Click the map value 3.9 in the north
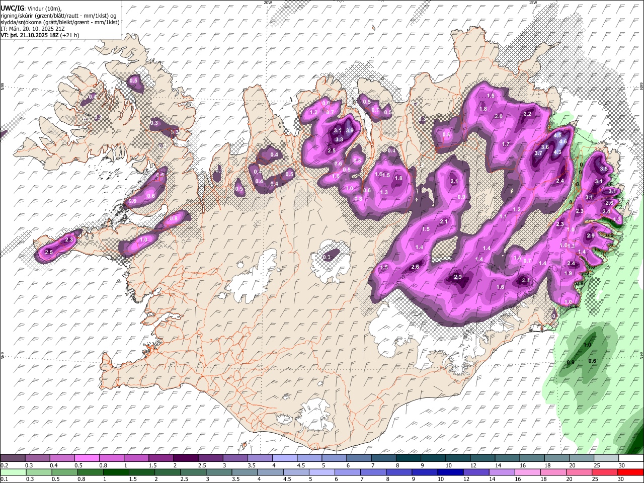 pos(350,130)
